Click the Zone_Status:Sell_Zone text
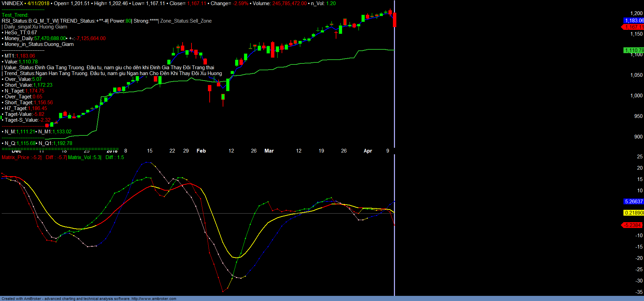This screenshot has height=301, width=644. point(186,21)
